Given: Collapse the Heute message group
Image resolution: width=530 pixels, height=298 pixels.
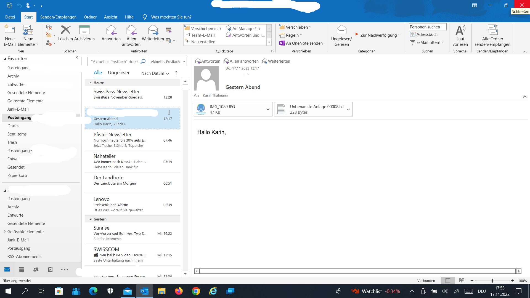Looking at the screenshot, I should (91, 83).
